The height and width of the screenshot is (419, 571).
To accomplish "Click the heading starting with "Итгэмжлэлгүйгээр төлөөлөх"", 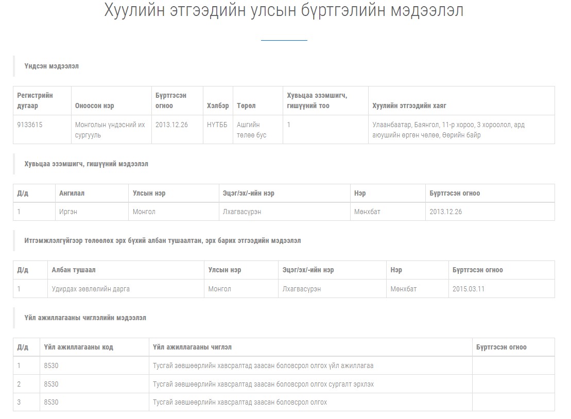I will click(x=162, y=240).
